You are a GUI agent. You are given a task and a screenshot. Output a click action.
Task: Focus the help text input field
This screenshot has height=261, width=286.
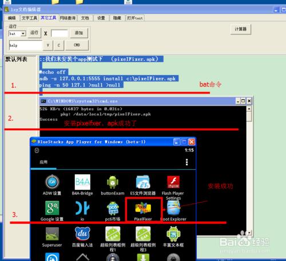[x=25, y=45]
